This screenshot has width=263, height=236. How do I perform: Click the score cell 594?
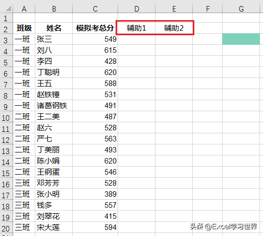point(95,227)
